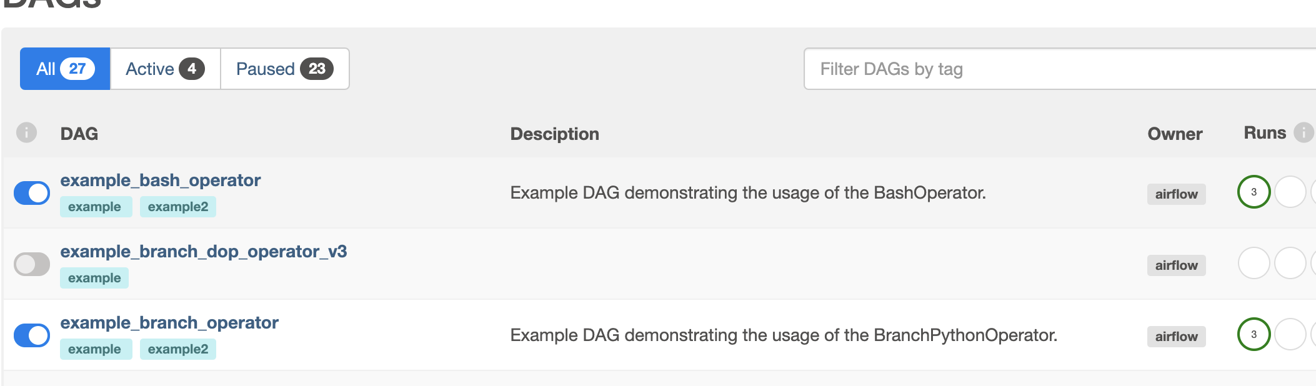Pause the example_bash_operator DAG toggle
The image size is (1316, 386).
pyautogui.click(x=32, y=193)
